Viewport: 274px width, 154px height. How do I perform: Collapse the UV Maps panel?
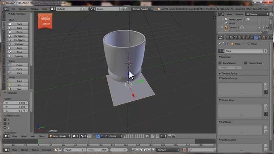point(220,122)
